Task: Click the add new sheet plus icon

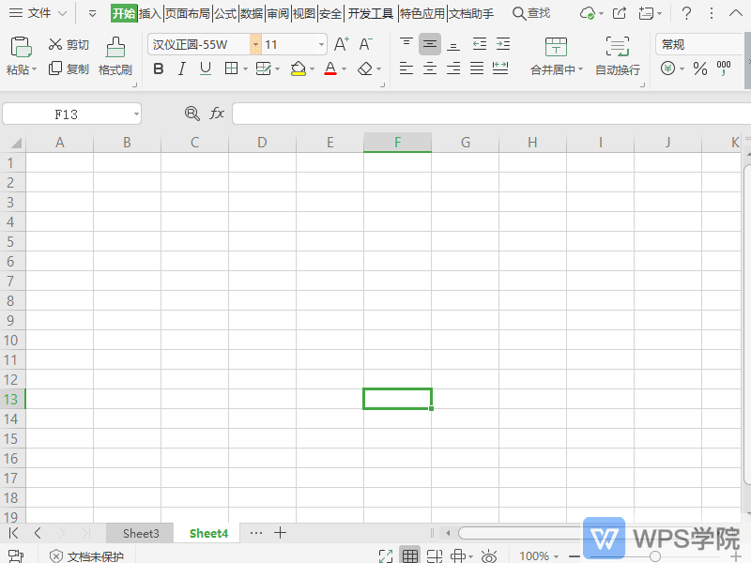Action: click(280, 533)
